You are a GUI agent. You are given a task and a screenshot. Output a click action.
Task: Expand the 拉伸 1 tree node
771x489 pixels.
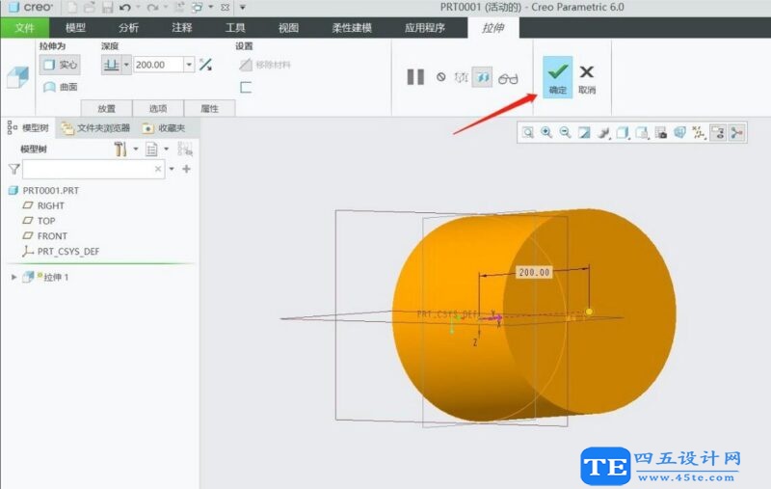tap(13, 277)
